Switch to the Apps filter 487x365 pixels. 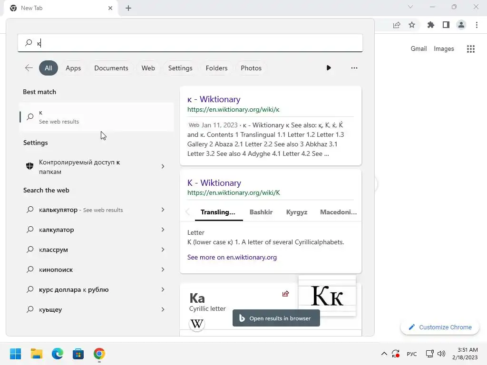73,68
